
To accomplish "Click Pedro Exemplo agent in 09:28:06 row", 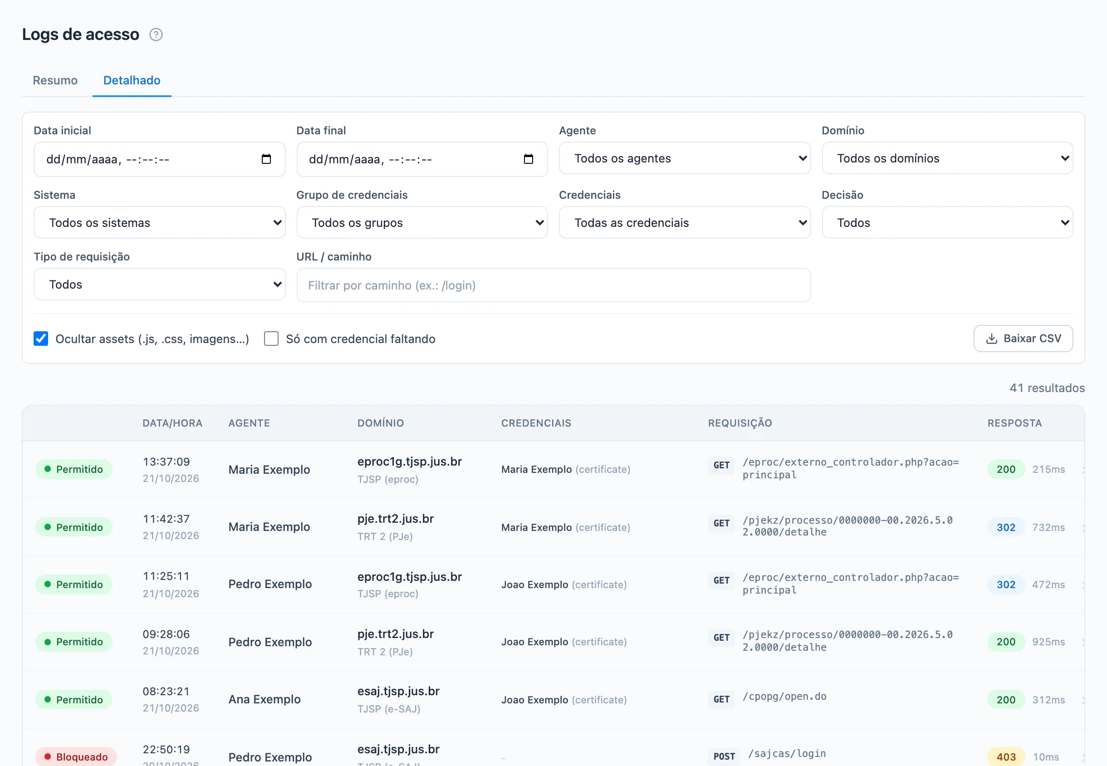I will [270, 642].
